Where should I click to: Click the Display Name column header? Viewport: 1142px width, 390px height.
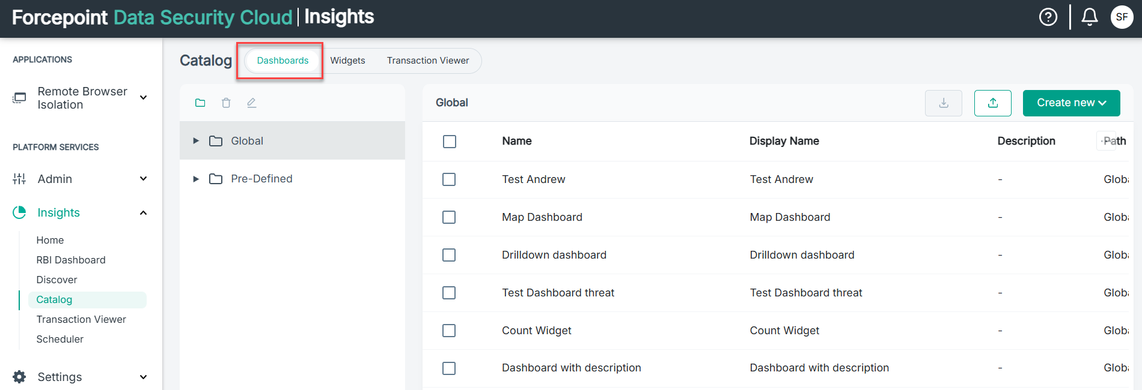[x=784, y=141]
